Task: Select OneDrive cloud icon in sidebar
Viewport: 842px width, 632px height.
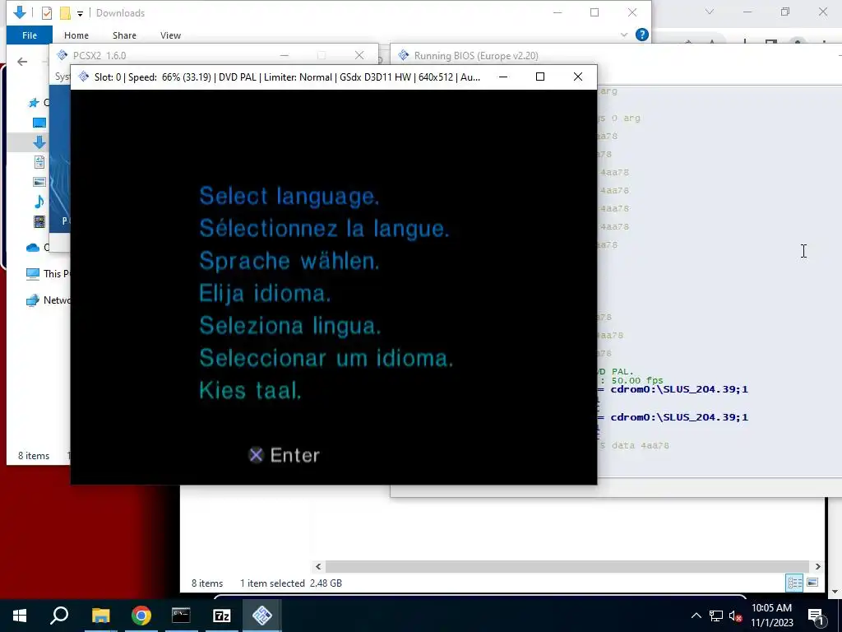Action: coord(33,247)
